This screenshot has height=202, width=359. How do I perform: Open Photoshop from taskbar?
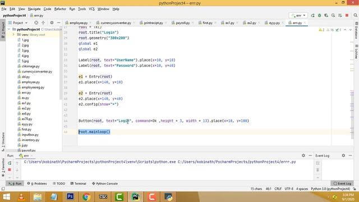(70, 197)
